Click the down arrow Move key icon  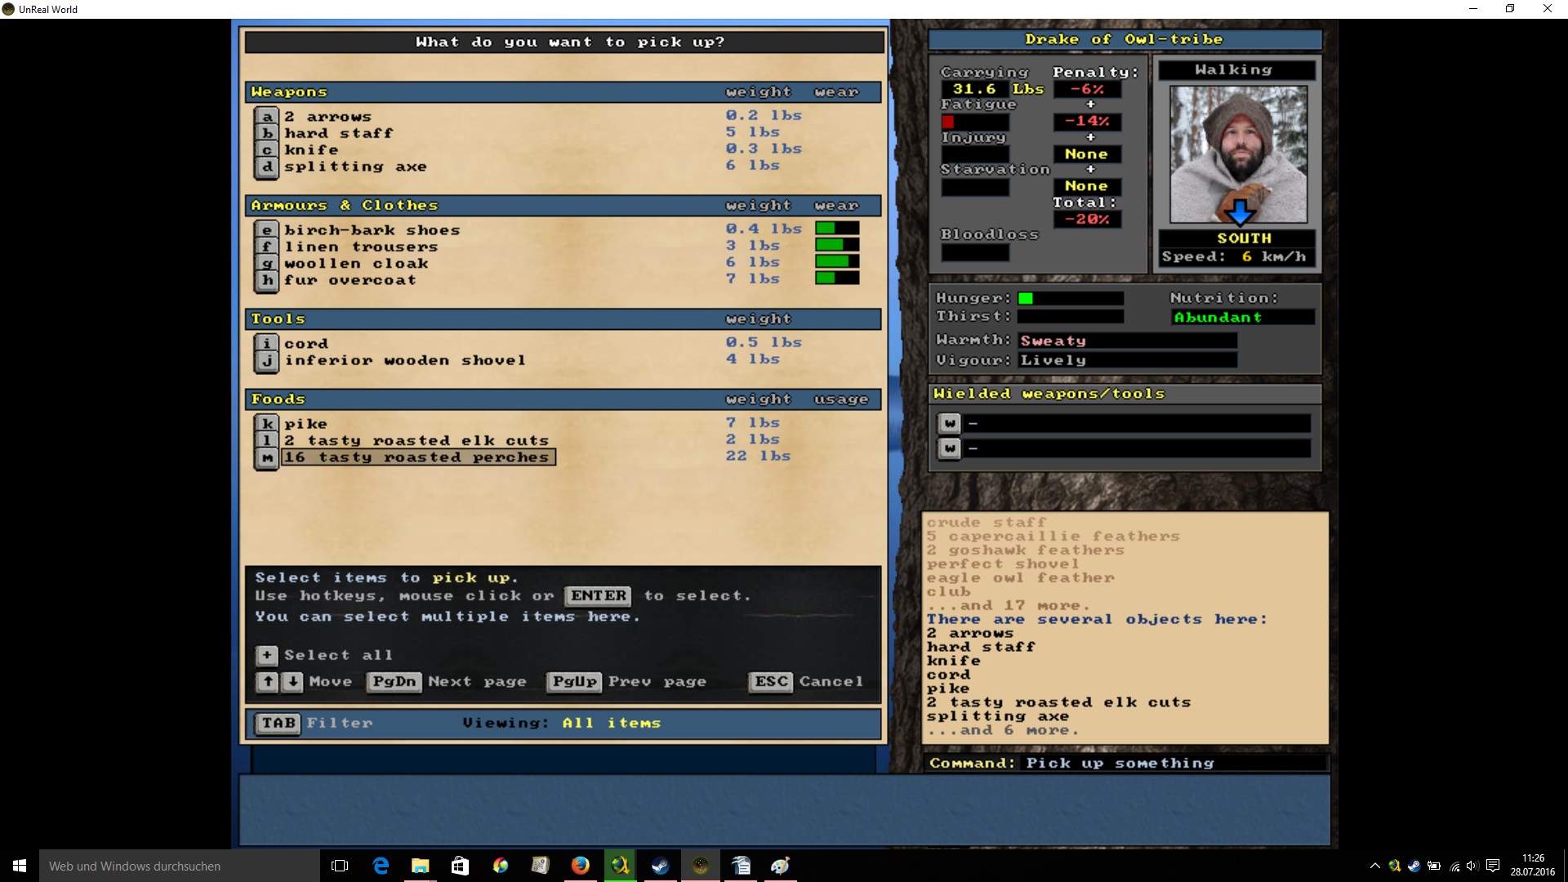click(292, 681)
